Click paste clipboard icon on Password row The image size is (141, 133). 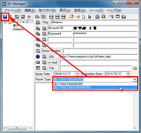coord(44,34)
